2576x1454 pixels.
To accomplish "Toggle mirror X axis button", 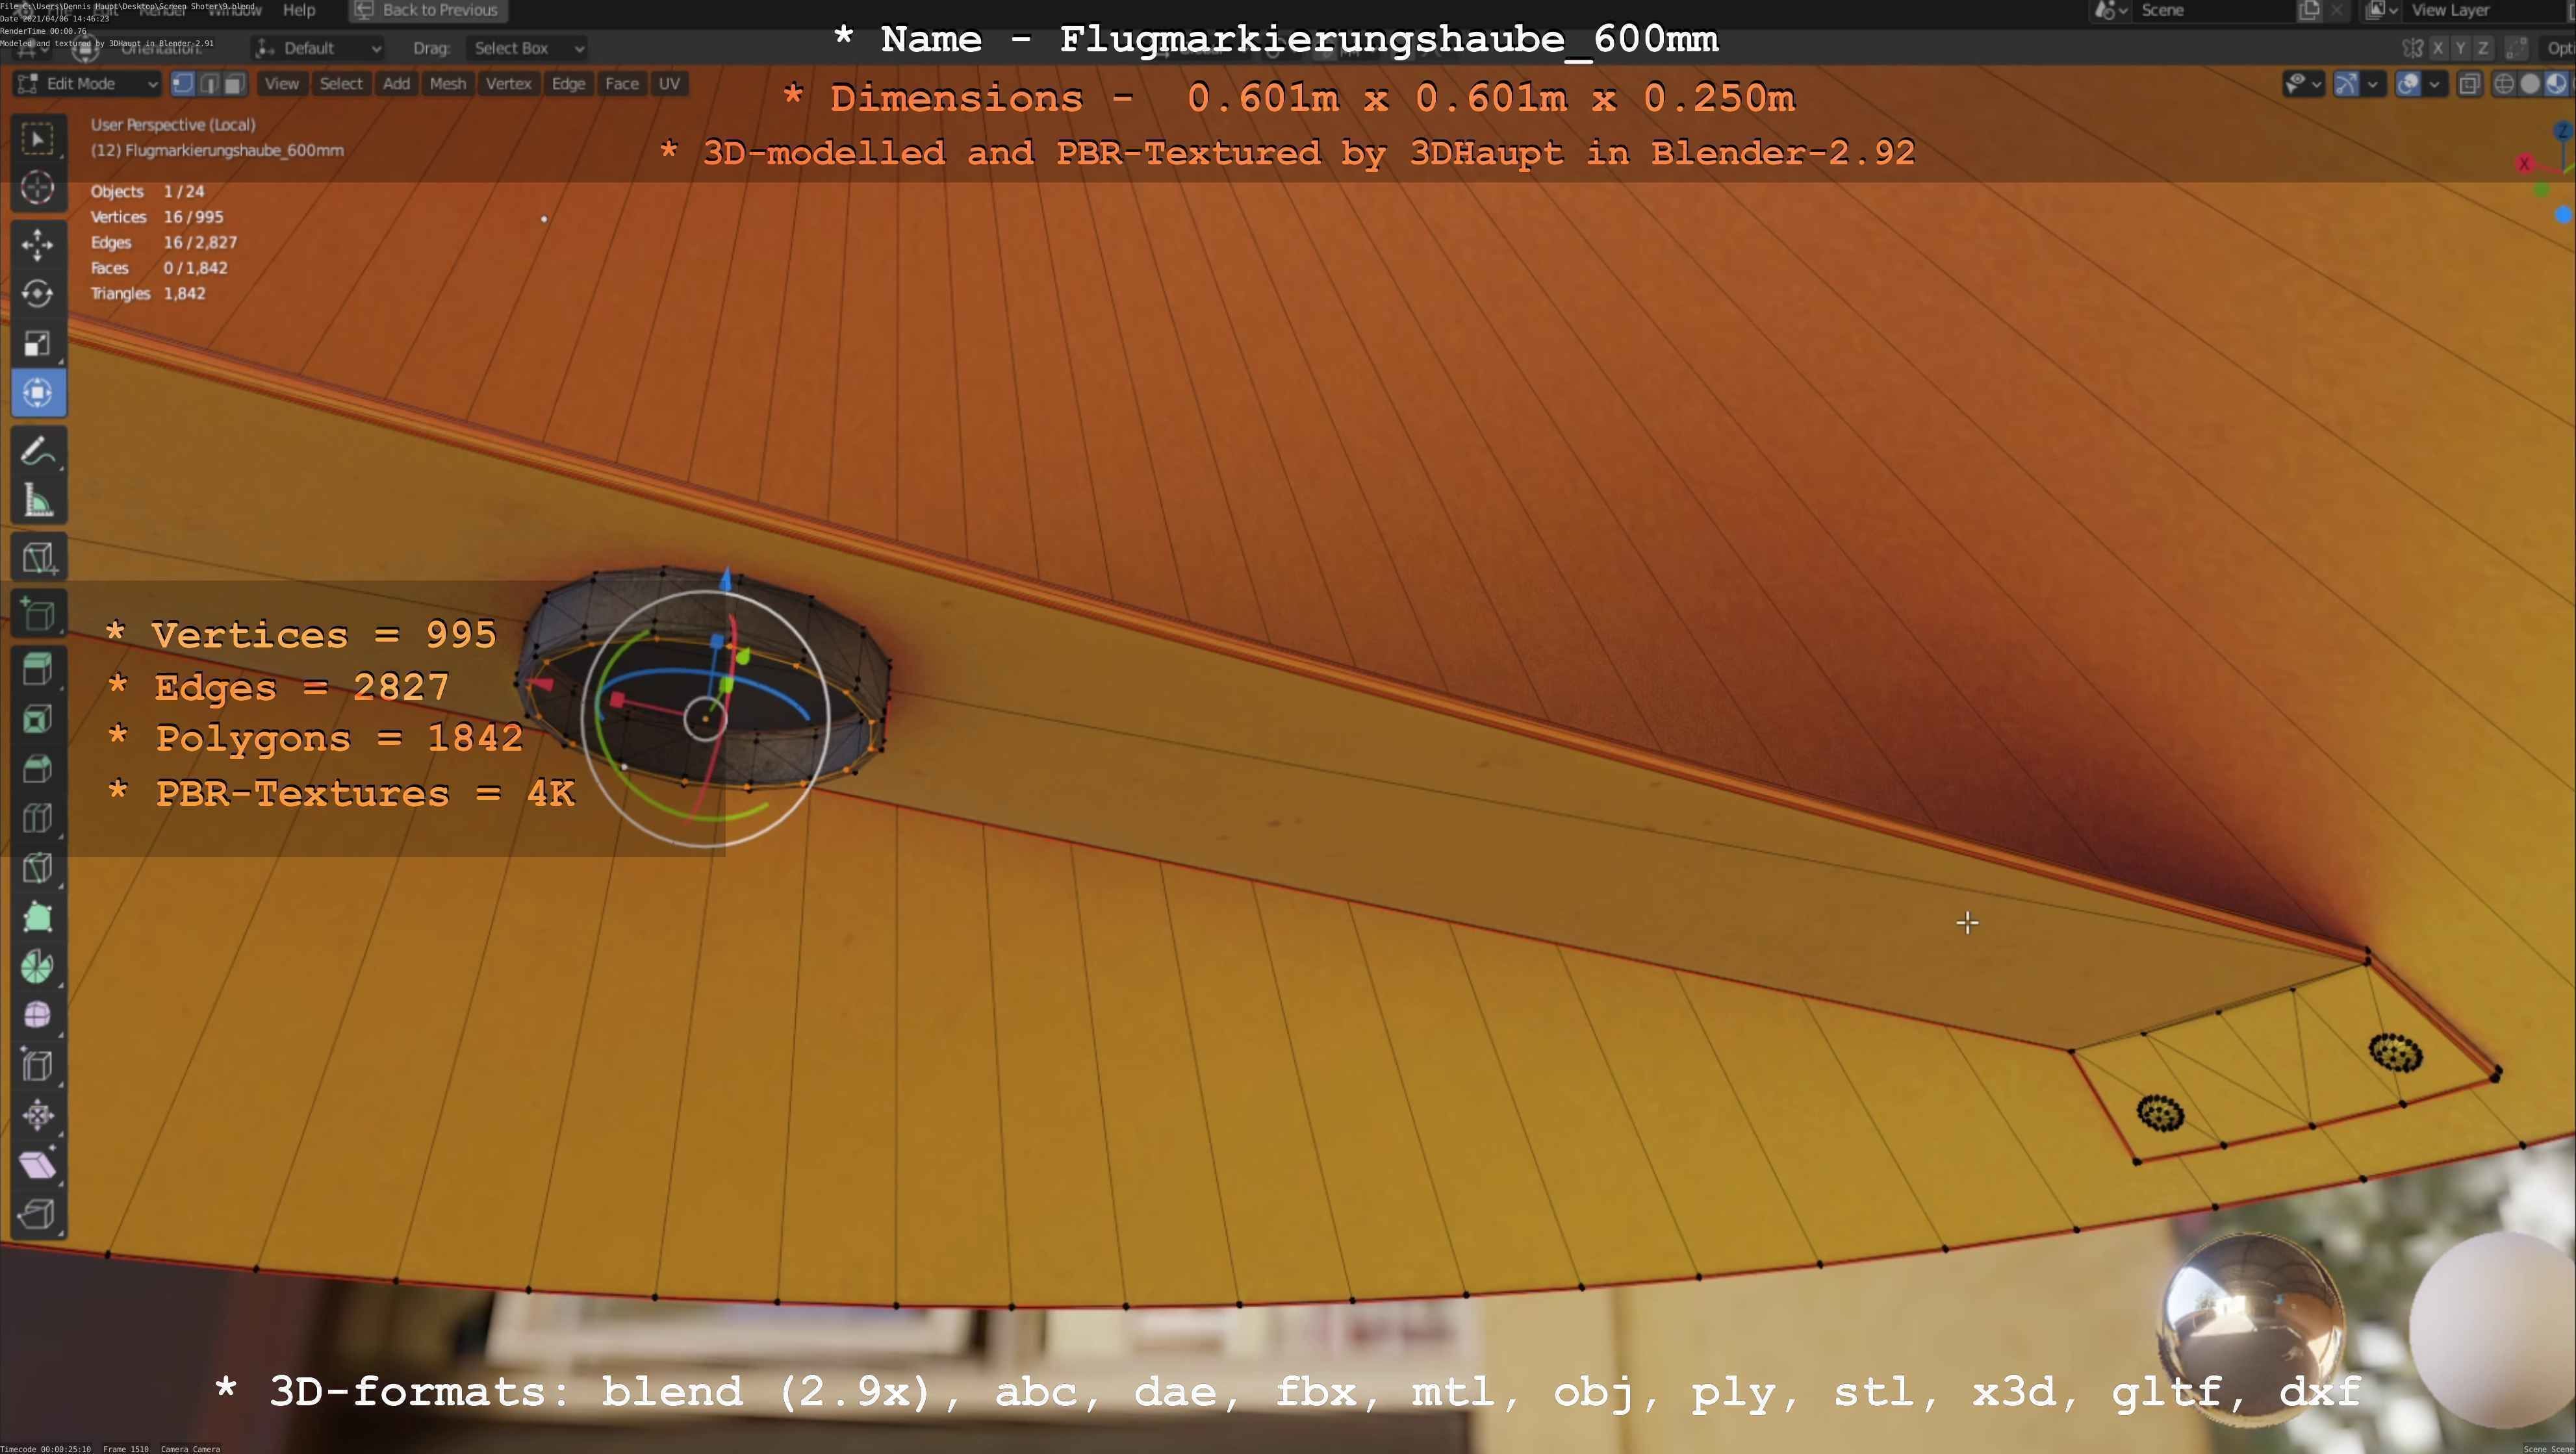I will pos(2438,48).
